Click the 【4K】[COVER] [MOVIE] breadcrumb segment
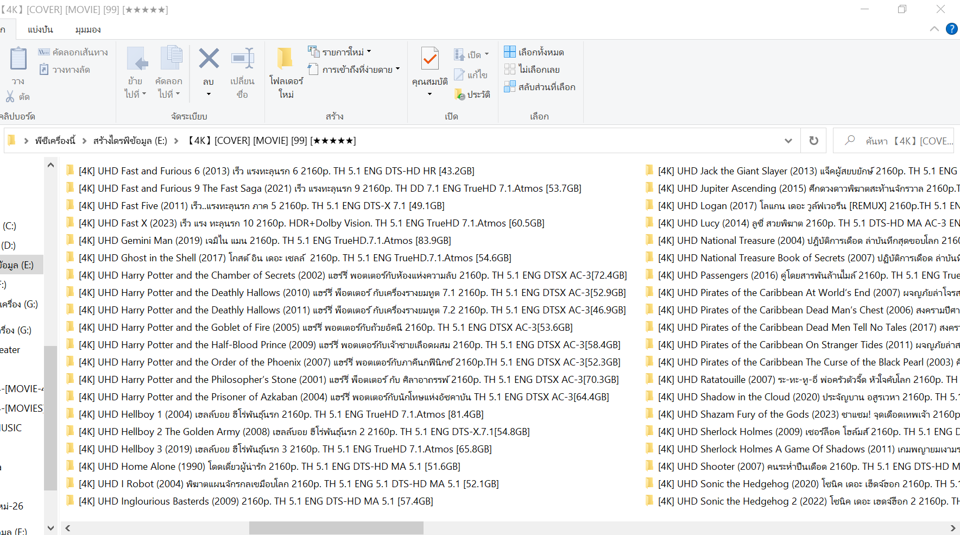960x535 pixels. coord(270,141)
